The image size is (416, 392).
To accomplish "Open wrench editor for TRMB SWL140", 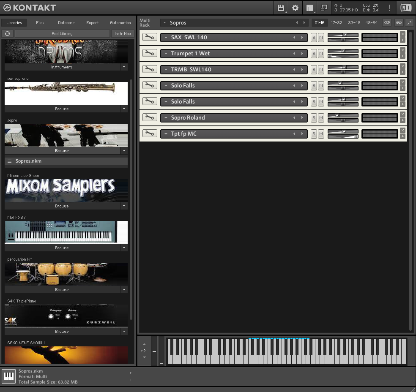I will [x=150, y=69].
